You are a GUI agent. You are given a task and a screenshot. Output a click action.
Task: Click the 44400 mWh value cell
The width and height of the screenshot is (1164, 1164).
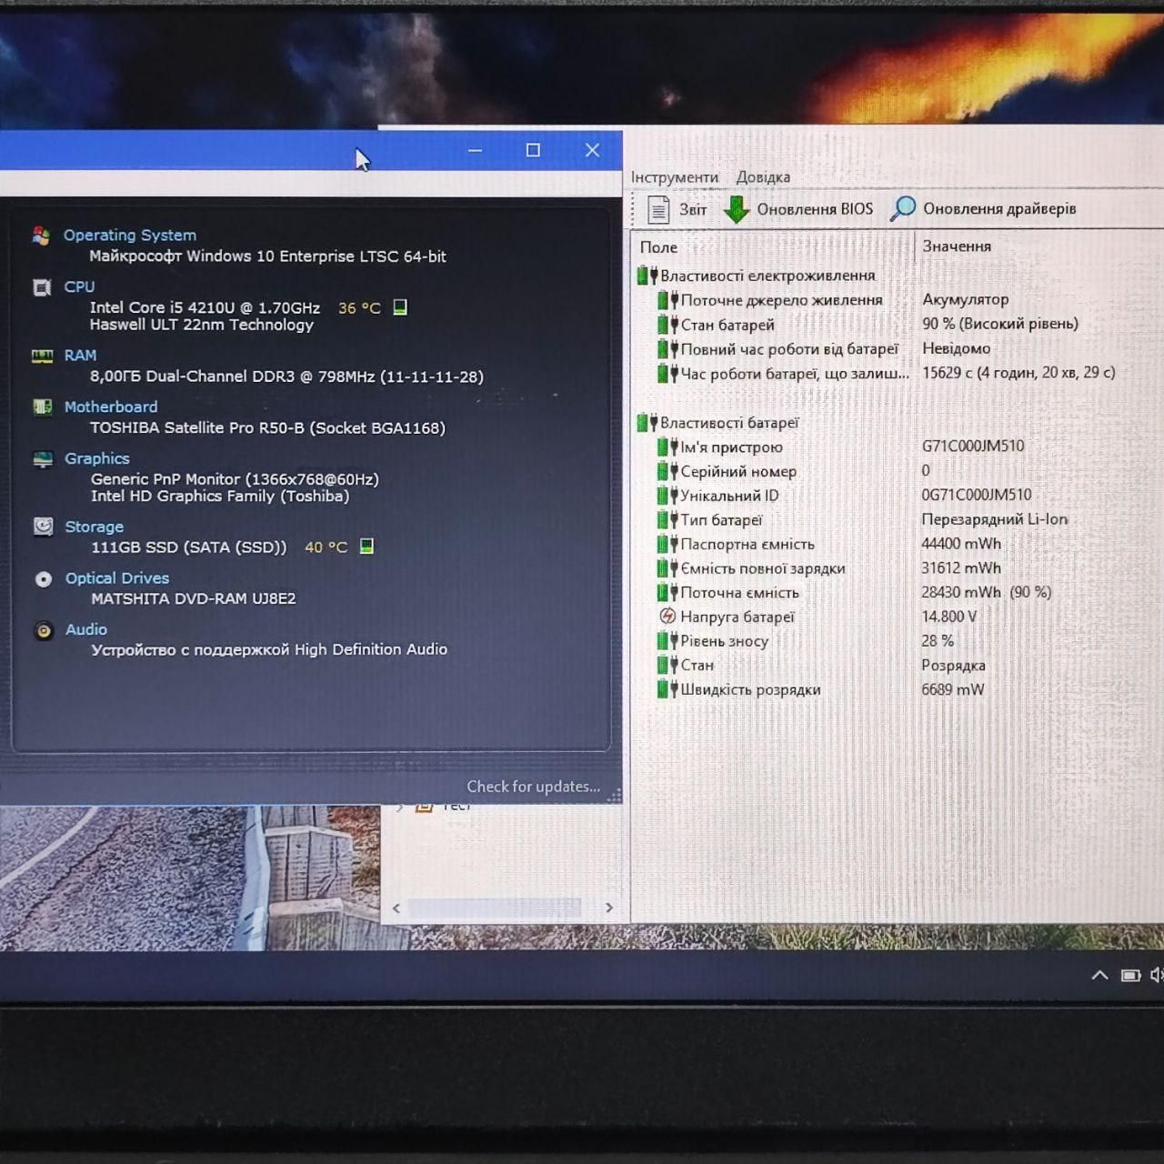[961, 544]
